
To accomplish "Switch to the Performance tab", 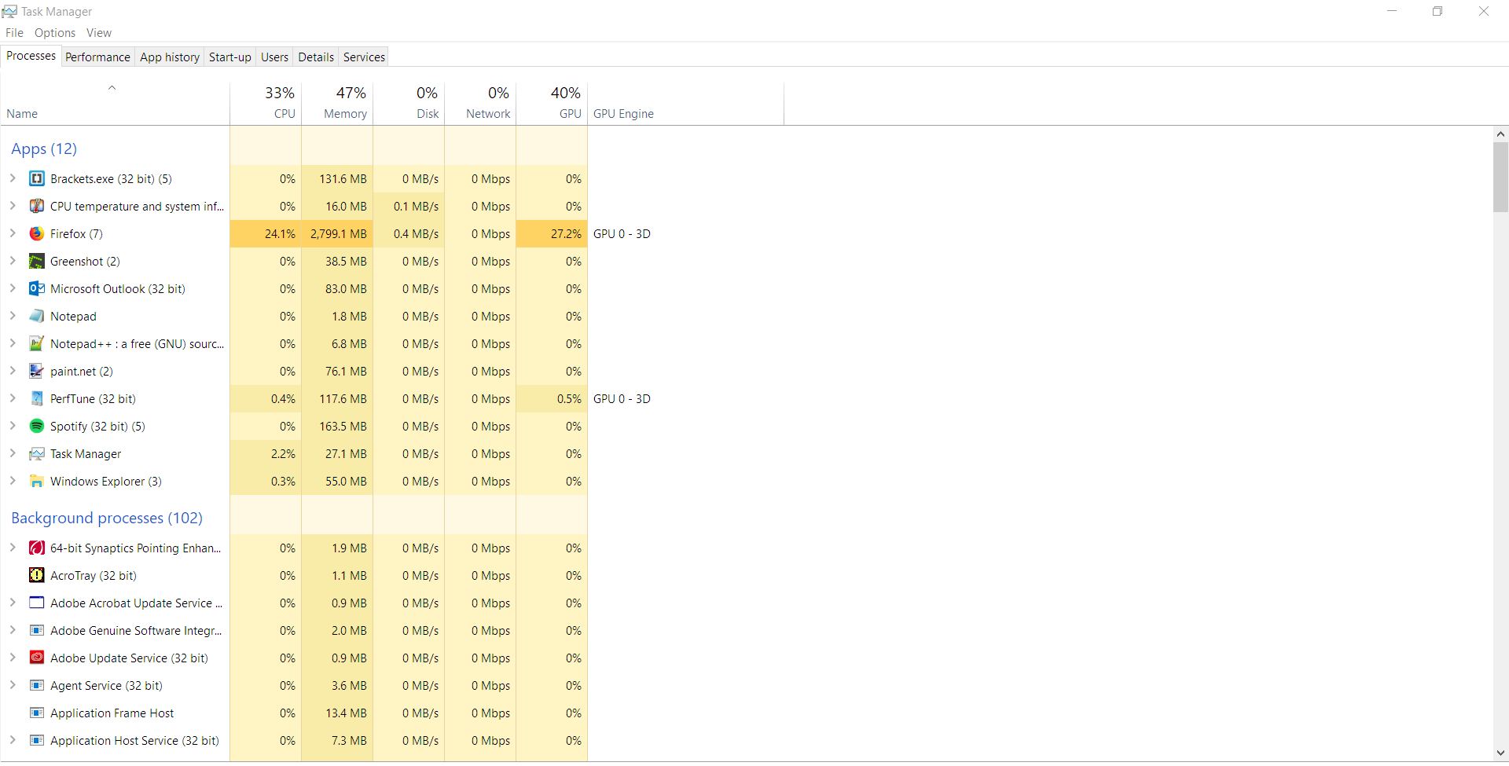I will coord(97,57).
